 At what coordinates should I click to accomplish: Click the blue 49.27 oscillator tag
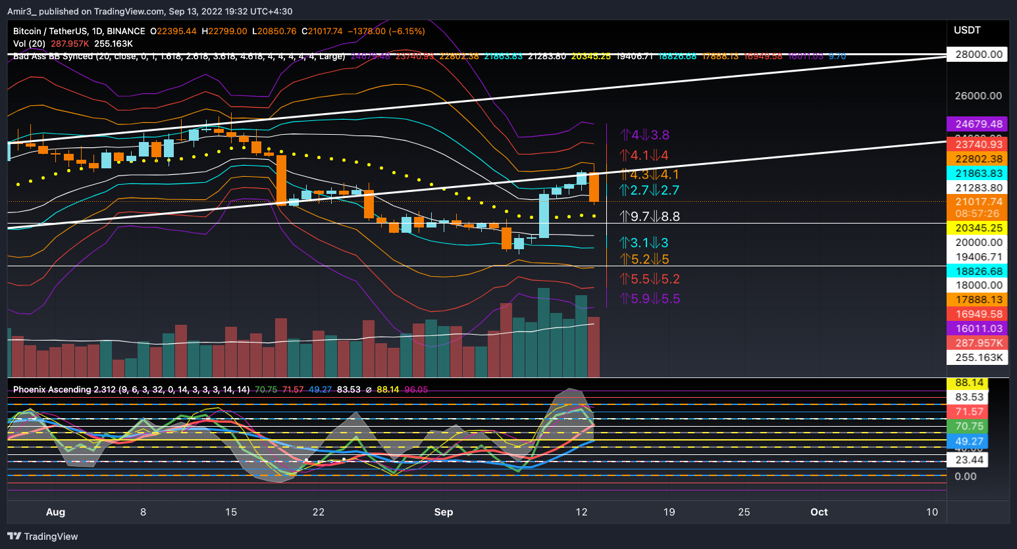click(x=968, y=442)
